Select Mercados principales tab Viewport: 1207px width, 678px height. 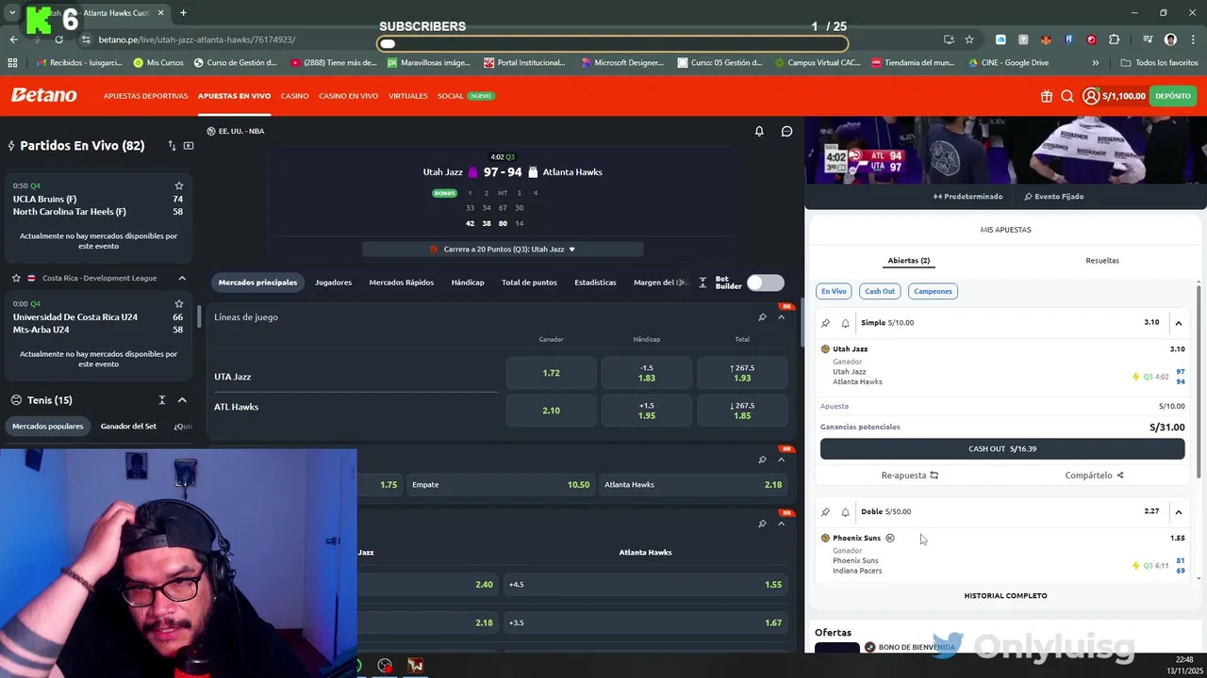(x=257, y=282)
